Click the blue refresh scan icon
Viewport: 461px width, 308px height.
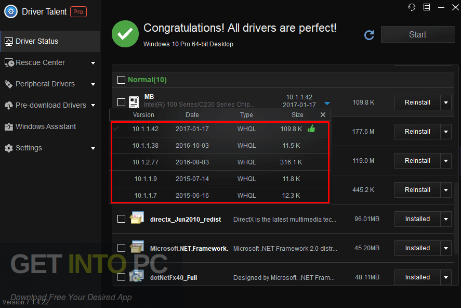370,35
